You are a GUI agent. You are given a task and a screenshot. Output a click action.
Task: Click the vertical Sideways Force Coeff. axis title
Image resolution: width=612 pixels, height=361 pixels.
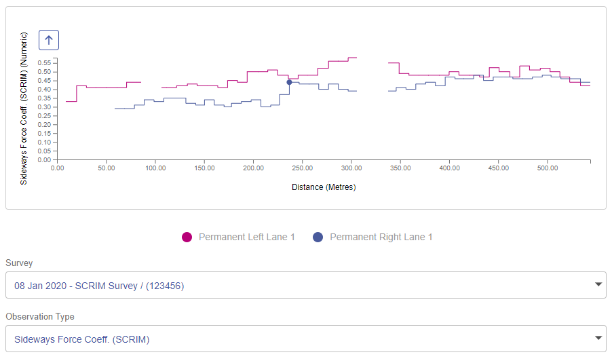click(24, 109)
